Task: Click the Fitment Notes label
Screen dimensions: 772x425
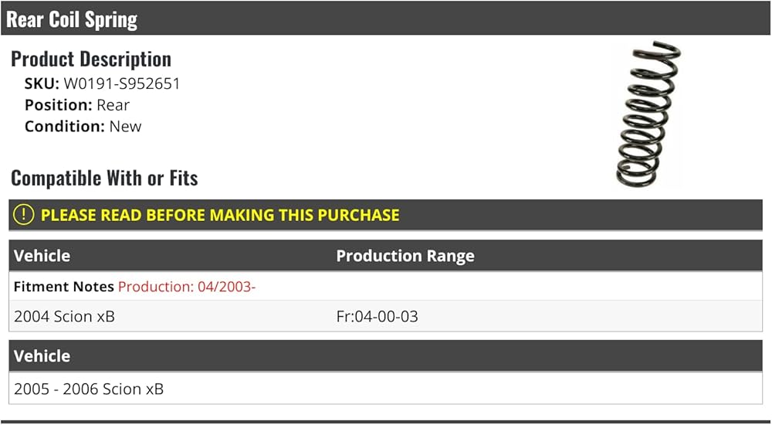Action: (64, 287)
